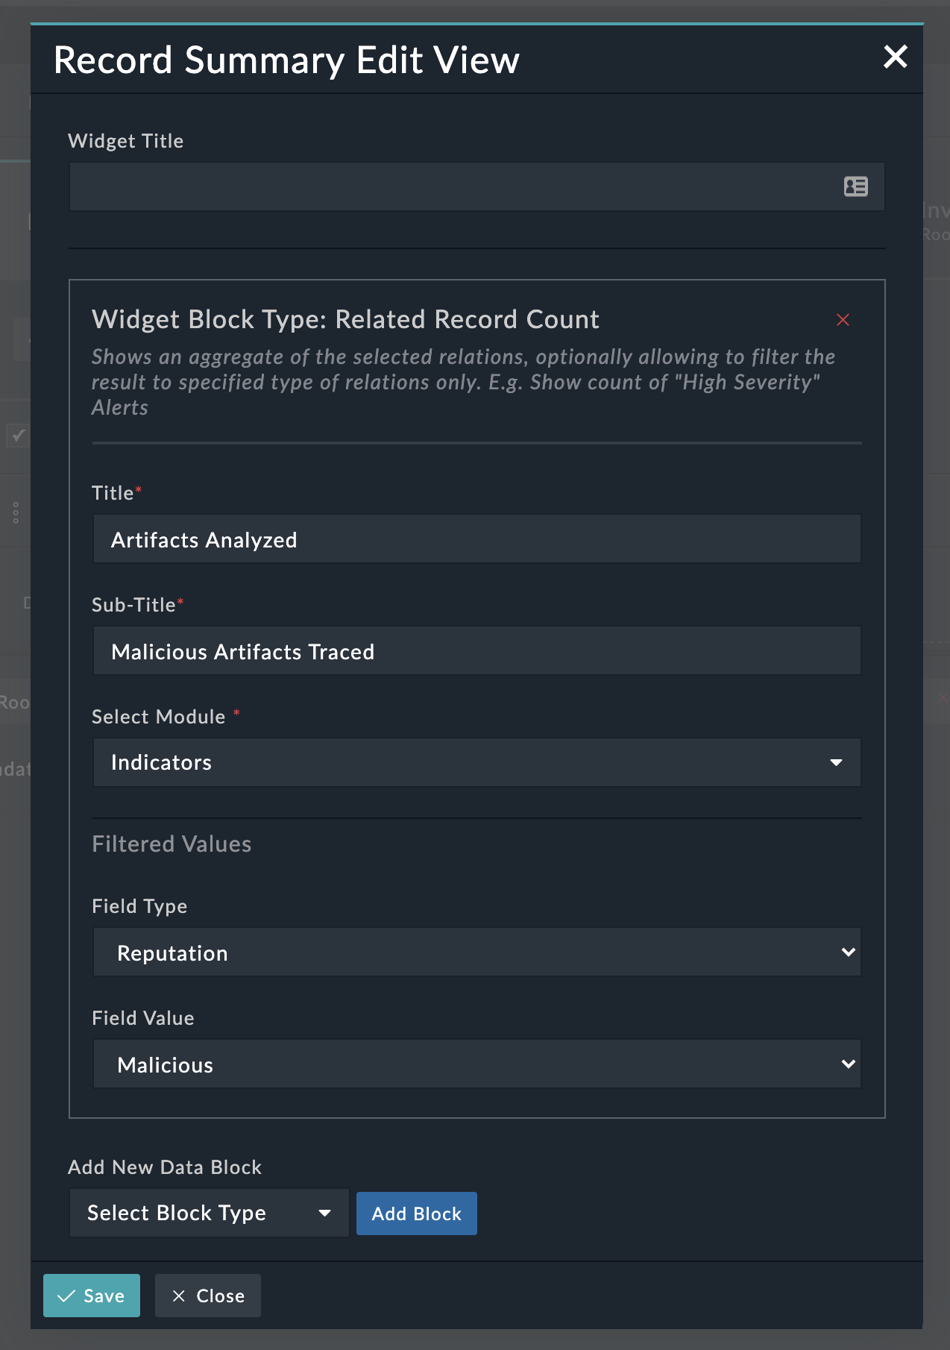Close the dialog with the top-right X icon
The height and width of the screenshot is (1350, 950).
coord(895,57)
